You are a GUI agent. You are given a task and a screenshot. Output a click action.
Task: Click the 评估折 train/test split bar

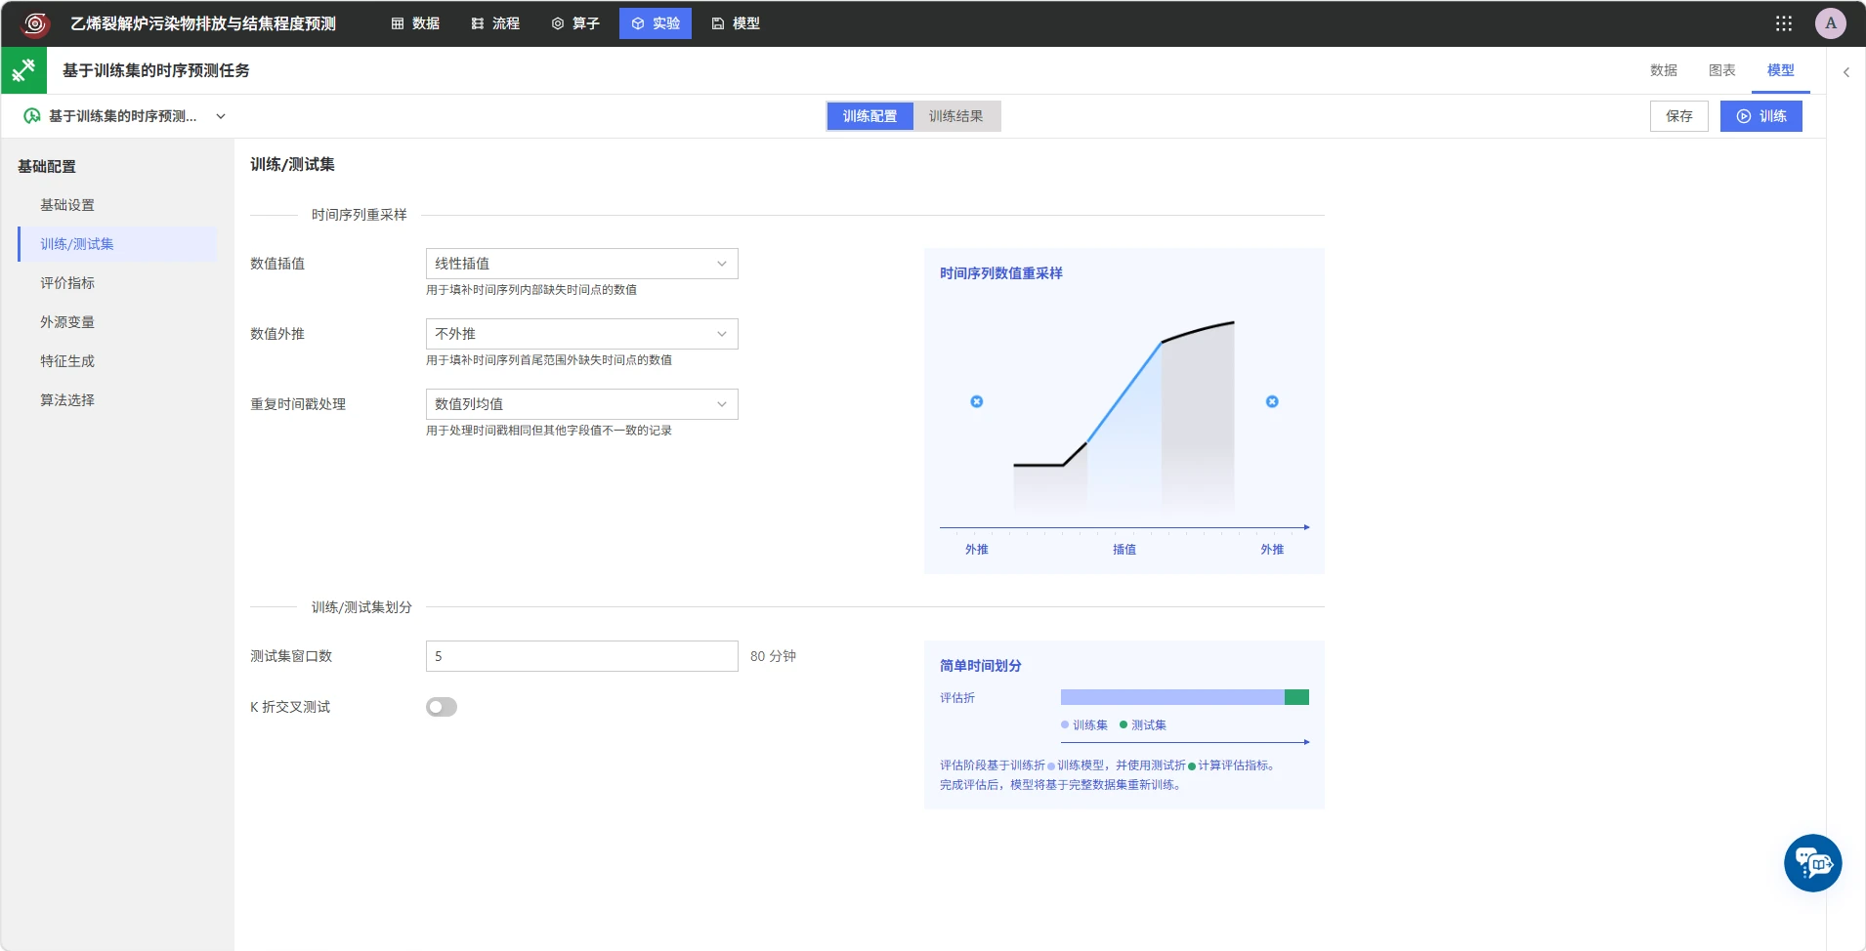pyautogui.click(x=1184, y=697)
